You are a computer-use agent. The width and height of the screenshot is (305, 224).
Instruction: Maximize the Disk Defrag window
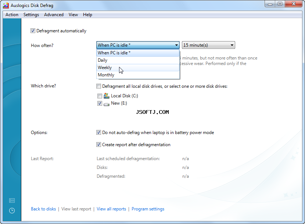[280, 4]
